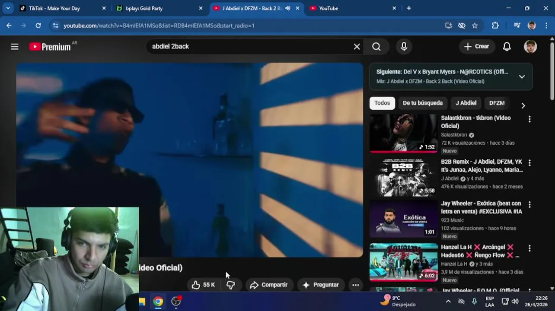This screenshot has height=311, width=555.
Task: Open the YouTube hamburger guide menu
Action: tap(15, 47)
